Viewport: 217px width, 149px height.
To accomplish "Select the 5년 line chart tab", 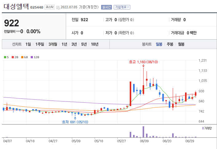I will point(84,44).
